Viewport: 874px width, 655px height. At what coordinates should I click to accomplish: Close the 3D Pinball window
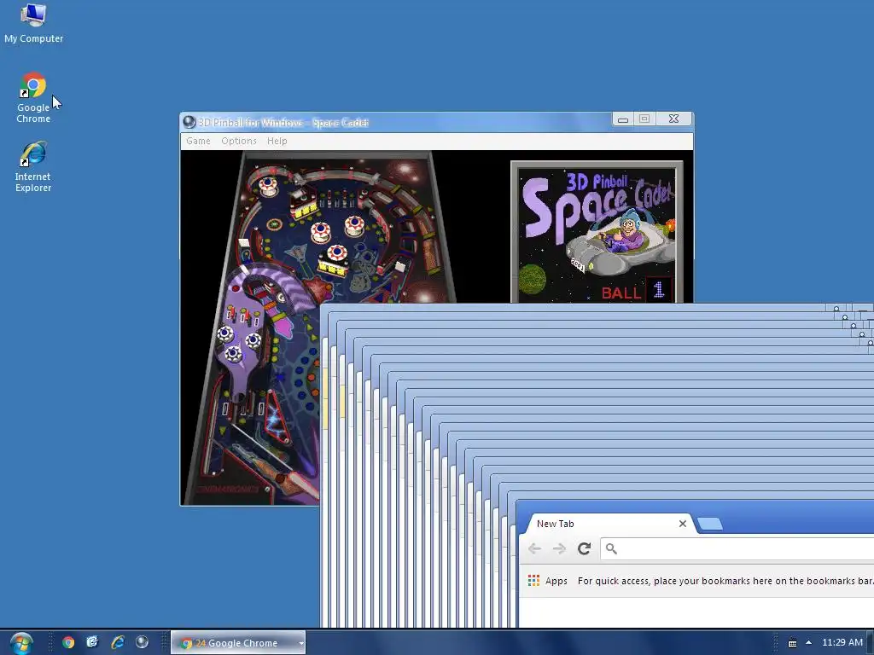[x=674, y=119]
